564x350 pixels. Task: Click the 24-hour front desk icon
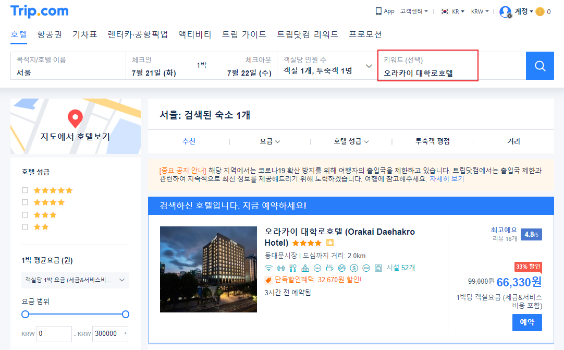305,268
